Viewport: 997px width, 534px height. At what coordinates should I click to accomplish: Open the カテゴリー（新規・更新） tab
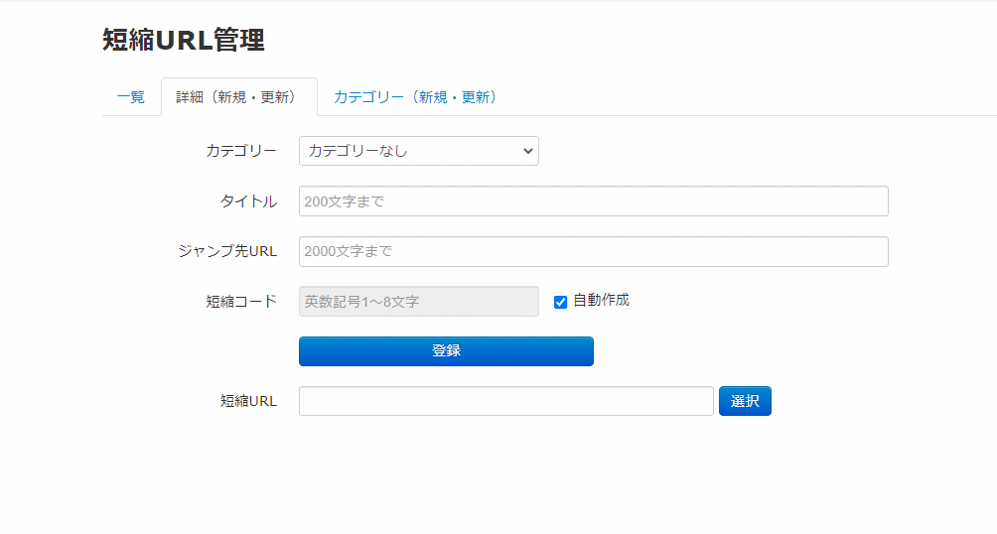(415, 97)
